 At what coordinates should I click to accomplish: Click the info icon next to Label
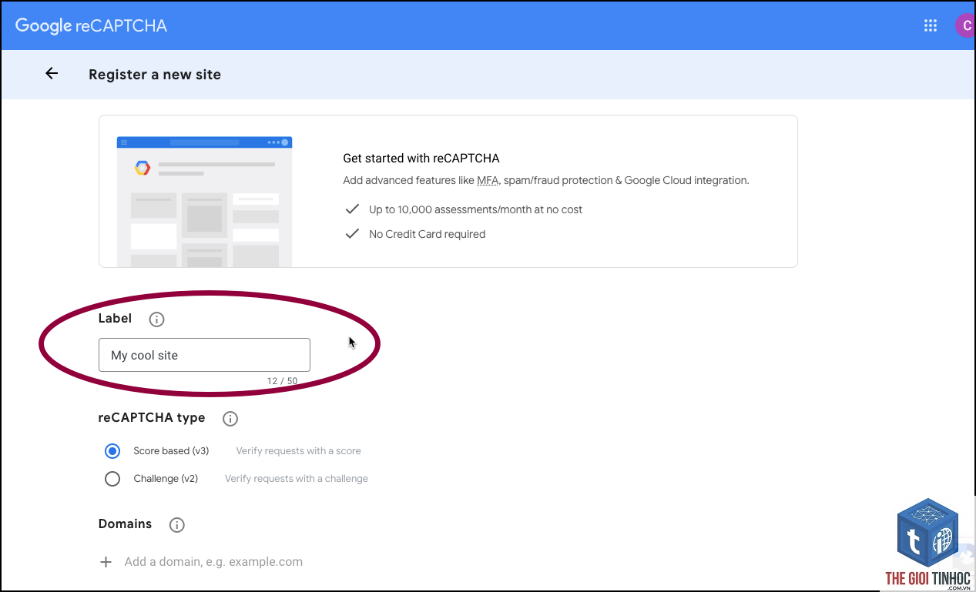(156, 319)
